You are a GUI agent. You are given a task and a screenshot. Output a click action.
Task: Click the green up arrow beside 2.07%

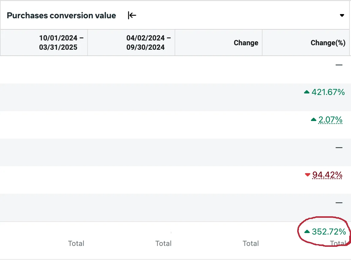(313, 120)
